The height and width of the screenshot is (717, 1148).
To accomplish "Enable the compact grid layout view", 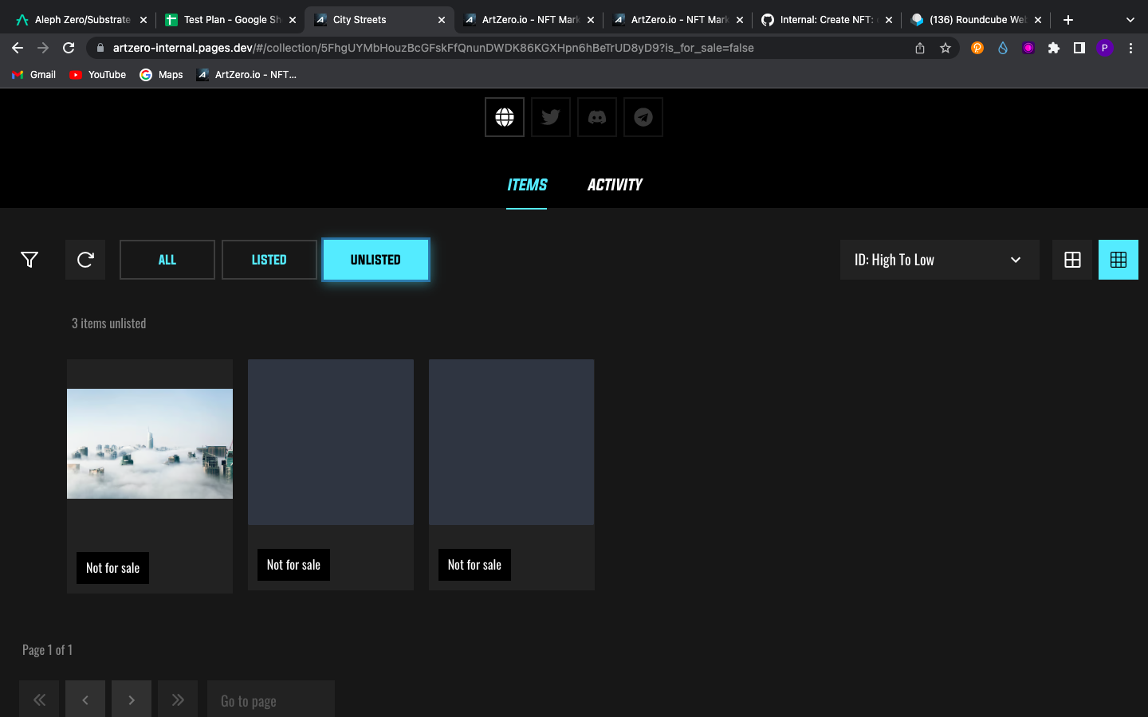I will (x=1118, y=259).
